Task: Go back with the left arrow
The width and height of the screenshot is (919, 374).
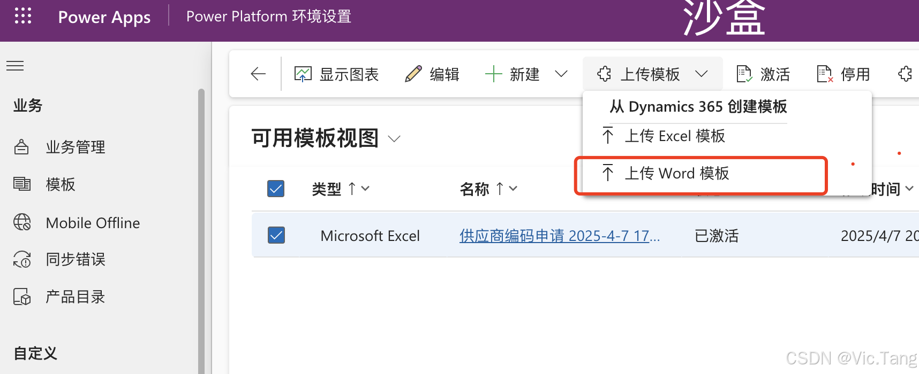Action: point(258,74)
